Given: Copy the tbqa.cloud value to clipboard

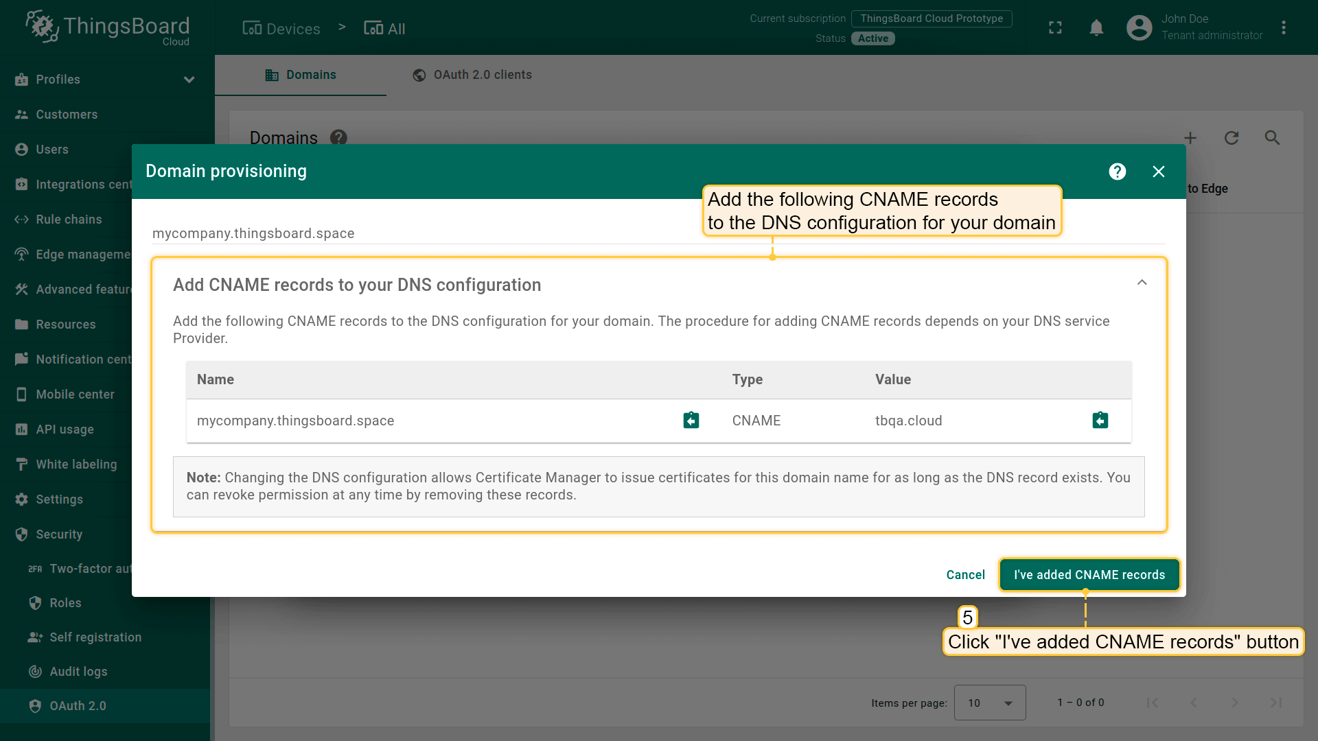Looking at the screenshot, I should click(1100, 421).
